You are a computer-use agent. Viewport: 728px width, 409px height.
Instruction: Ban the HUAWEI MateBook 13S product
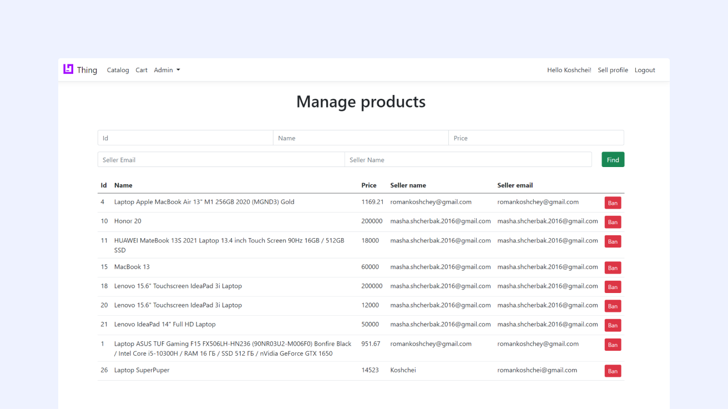[x=613, y=241]
